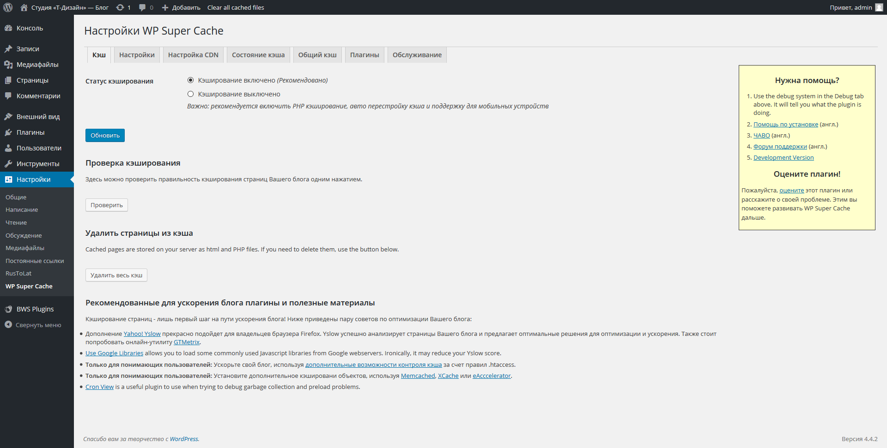Image resolution: width=887 pixels, height=448 pixels.
Task: Click the Консоль dashboard icon
Action: (x=8, y=28)
